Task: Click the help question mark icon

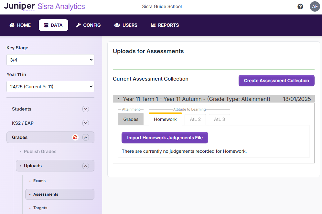Action: 300,6
